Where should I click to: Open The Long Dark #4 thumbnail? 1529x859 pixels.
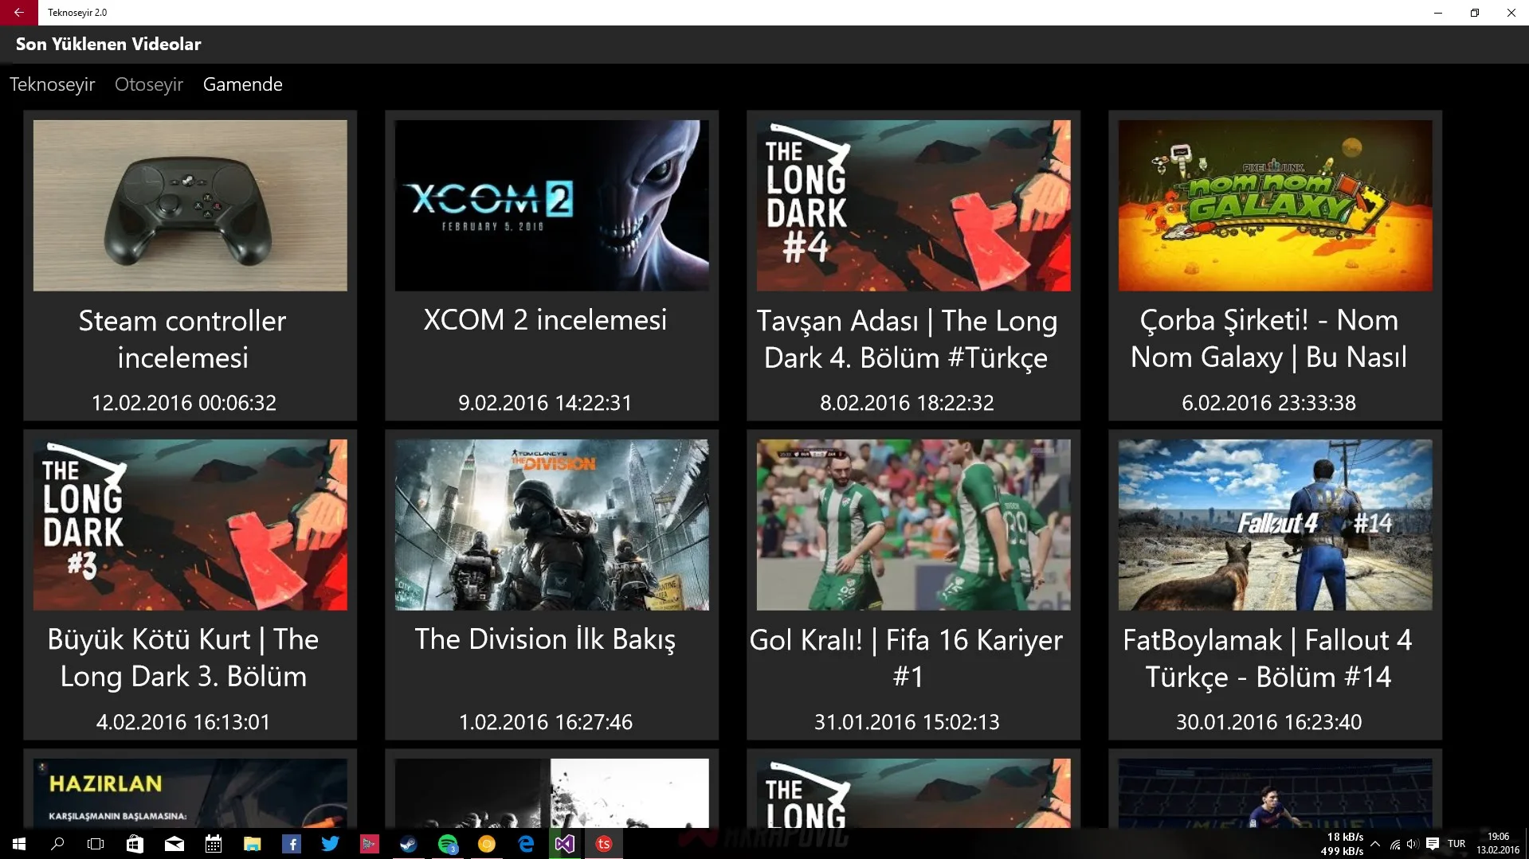click(914, 205)
